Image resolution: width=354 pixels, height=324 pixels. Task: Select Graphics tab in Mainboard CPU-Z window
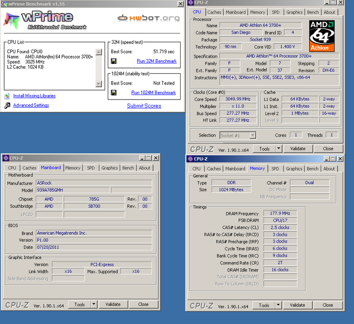point(110,168)
